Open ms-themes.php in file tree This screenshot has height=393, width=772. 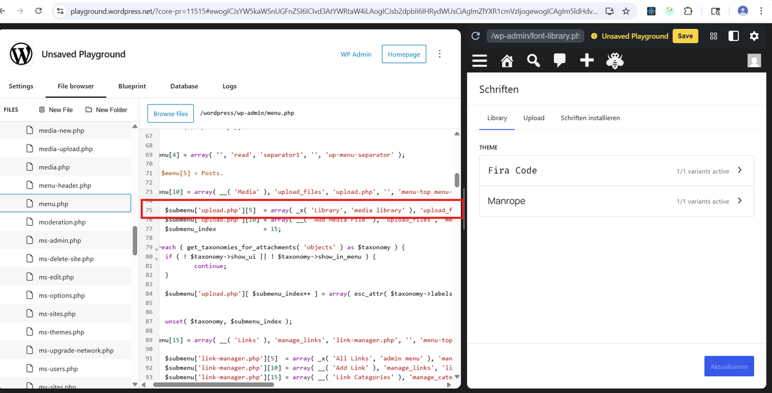(65, 332)
